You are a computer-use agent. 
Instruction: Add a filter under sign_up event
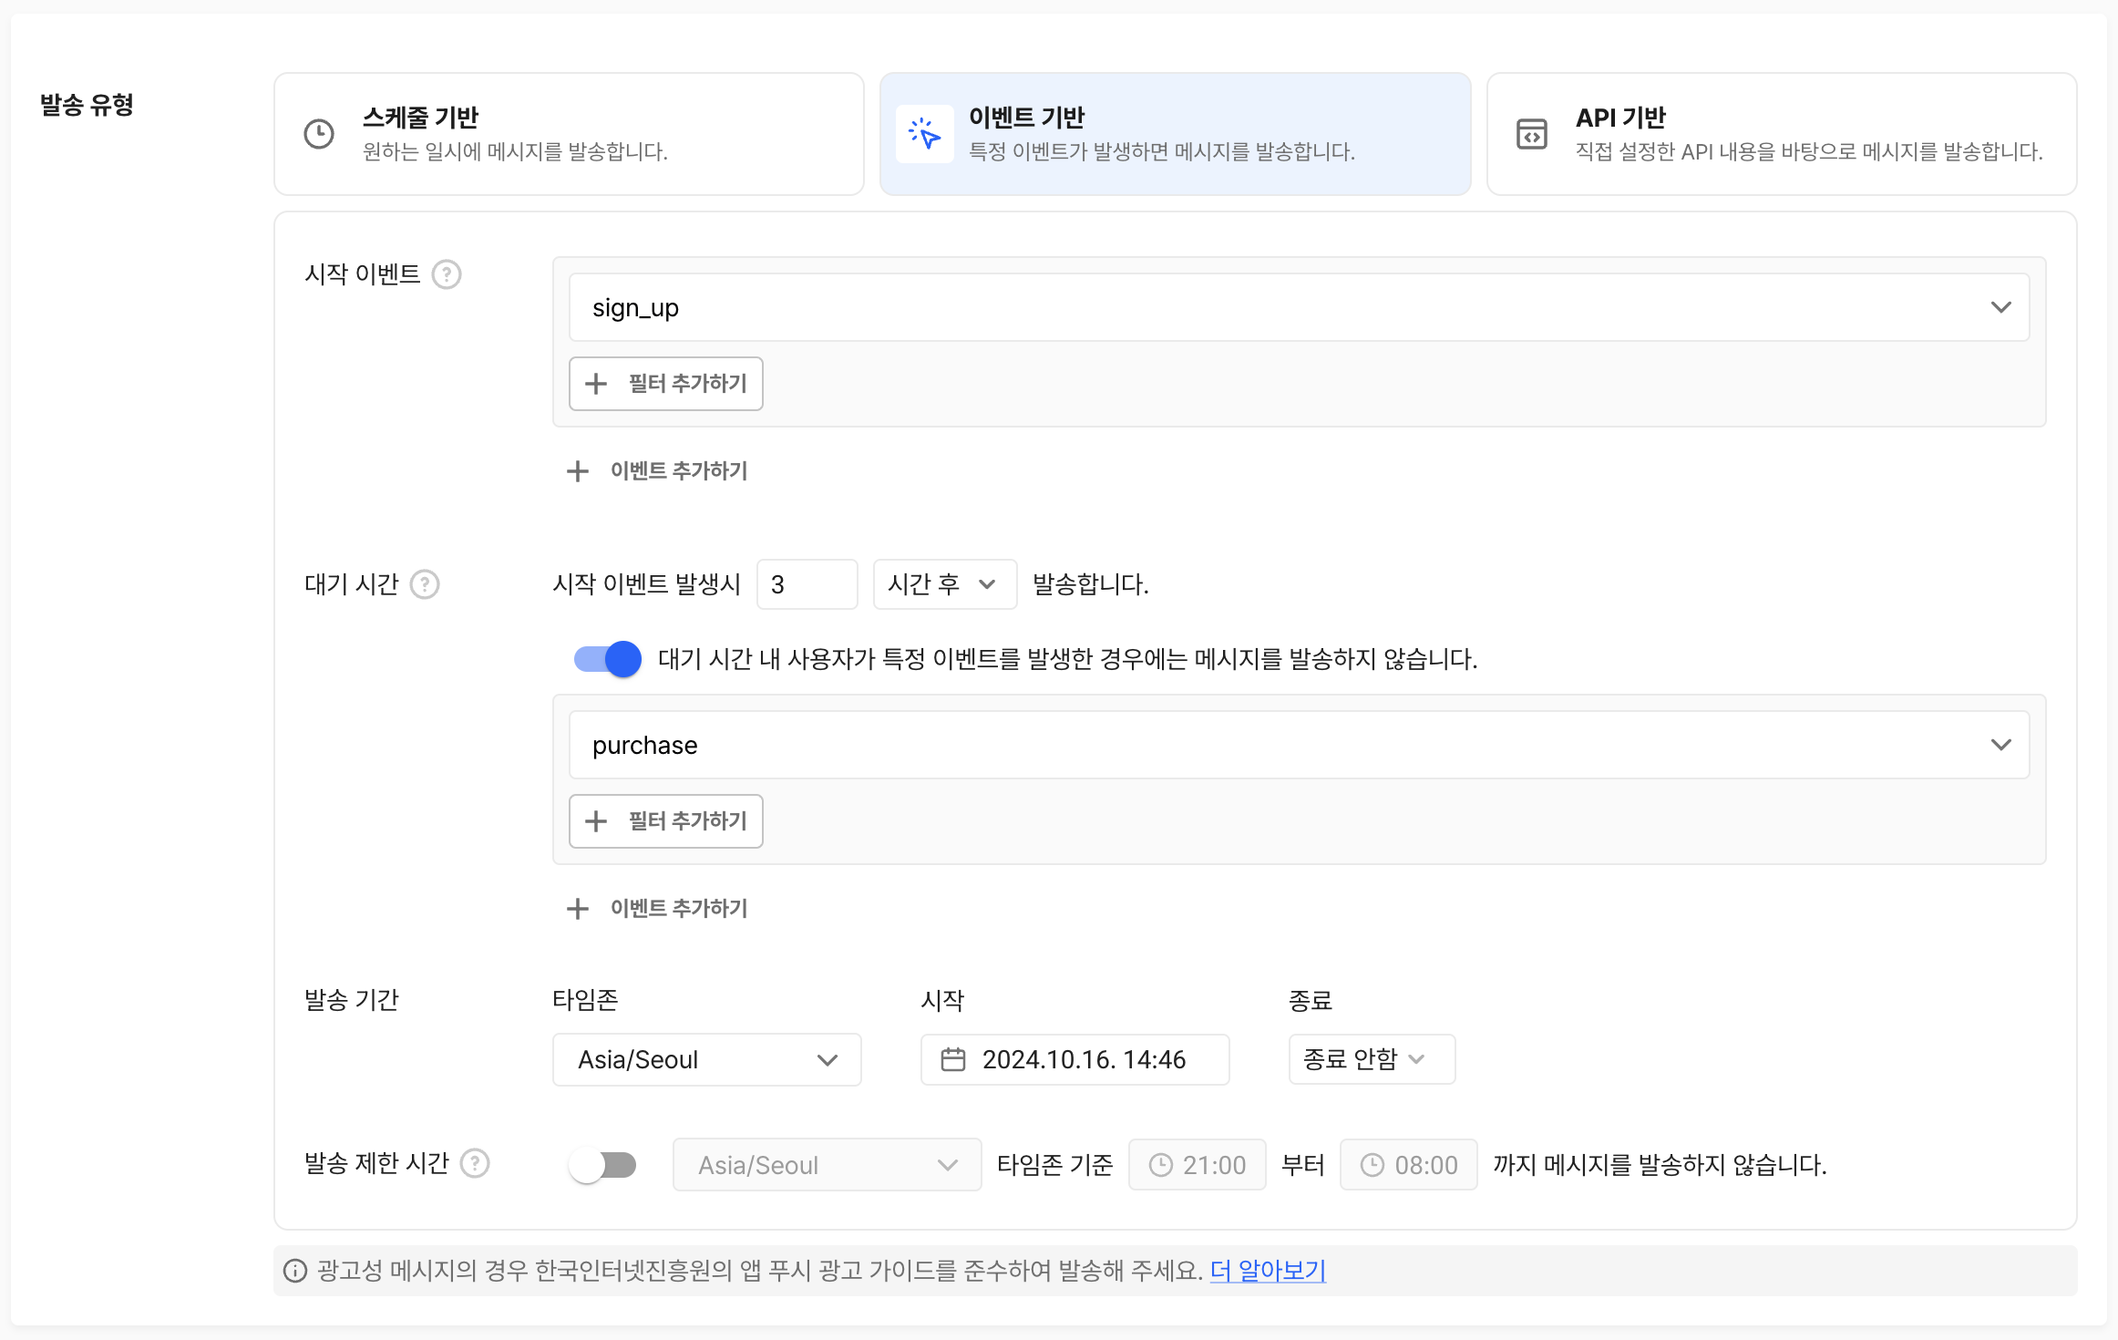[x=666, y=384]
